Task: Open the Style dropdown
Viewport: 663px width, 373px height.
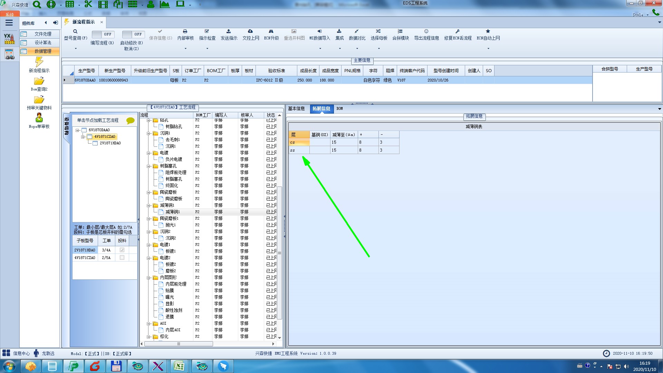Action: point(641,15)
